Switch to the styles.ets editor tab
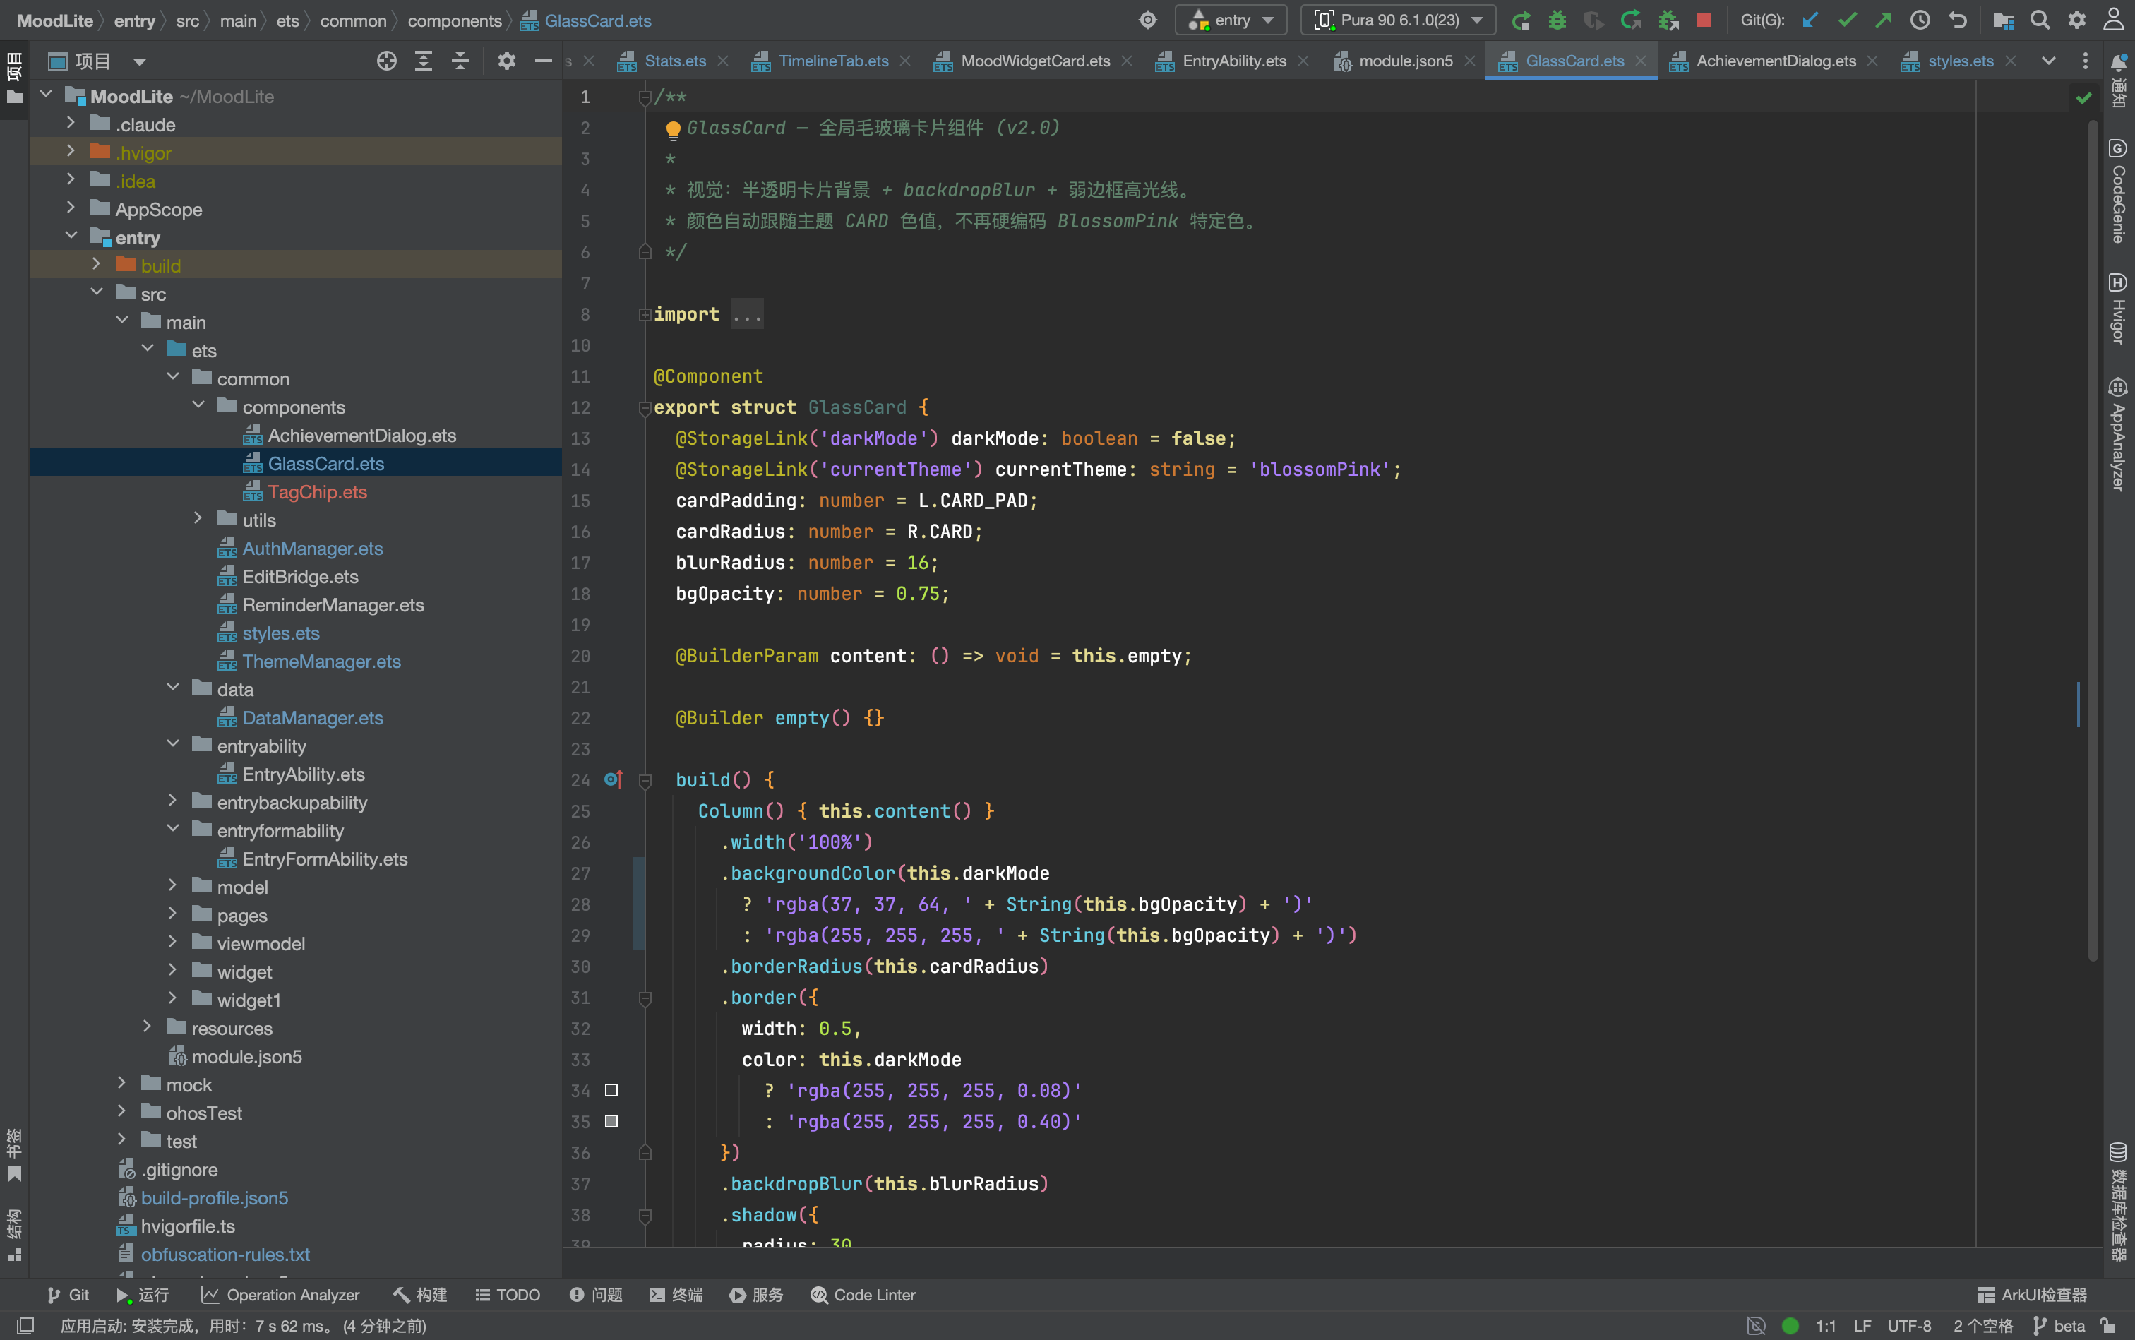Screen dimensions: 2135x1340 (x=1959, y=60)
